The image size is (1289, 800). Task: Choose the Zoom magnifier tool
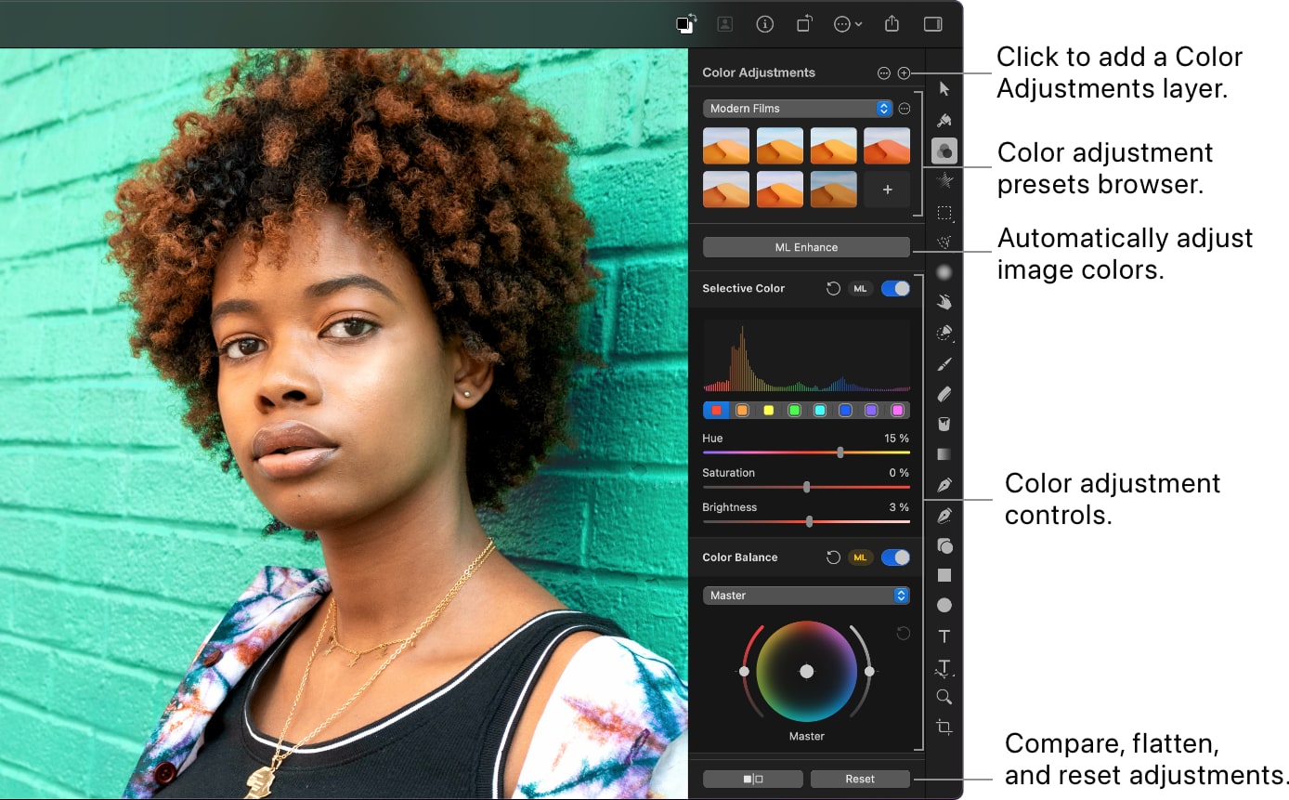944,697
